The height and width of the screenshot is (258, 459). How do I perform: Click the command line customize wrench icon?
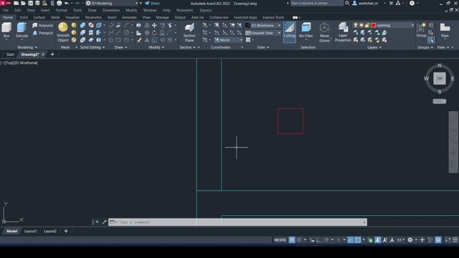point(104,222)
